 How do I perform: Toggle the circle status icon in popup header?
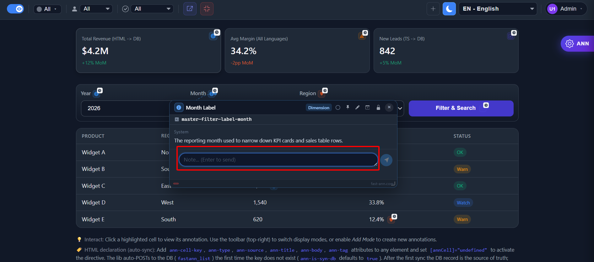338,107
